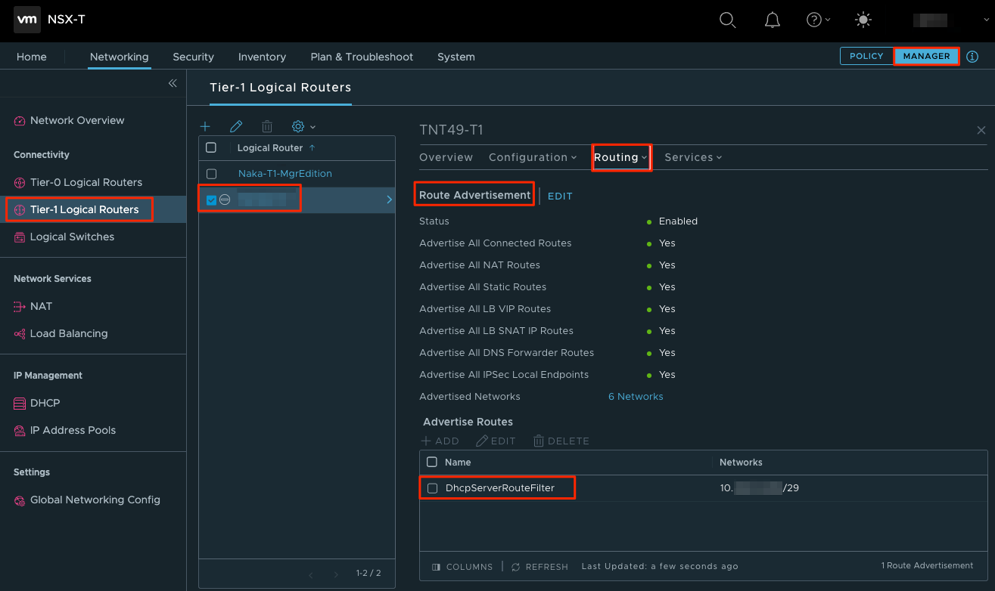995x591 pixels.
Task: Go to previous page of routers list
Action: 311,574
